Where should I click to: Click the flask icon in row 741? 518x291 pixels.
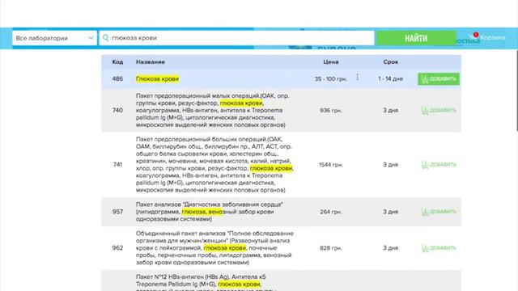425,165
